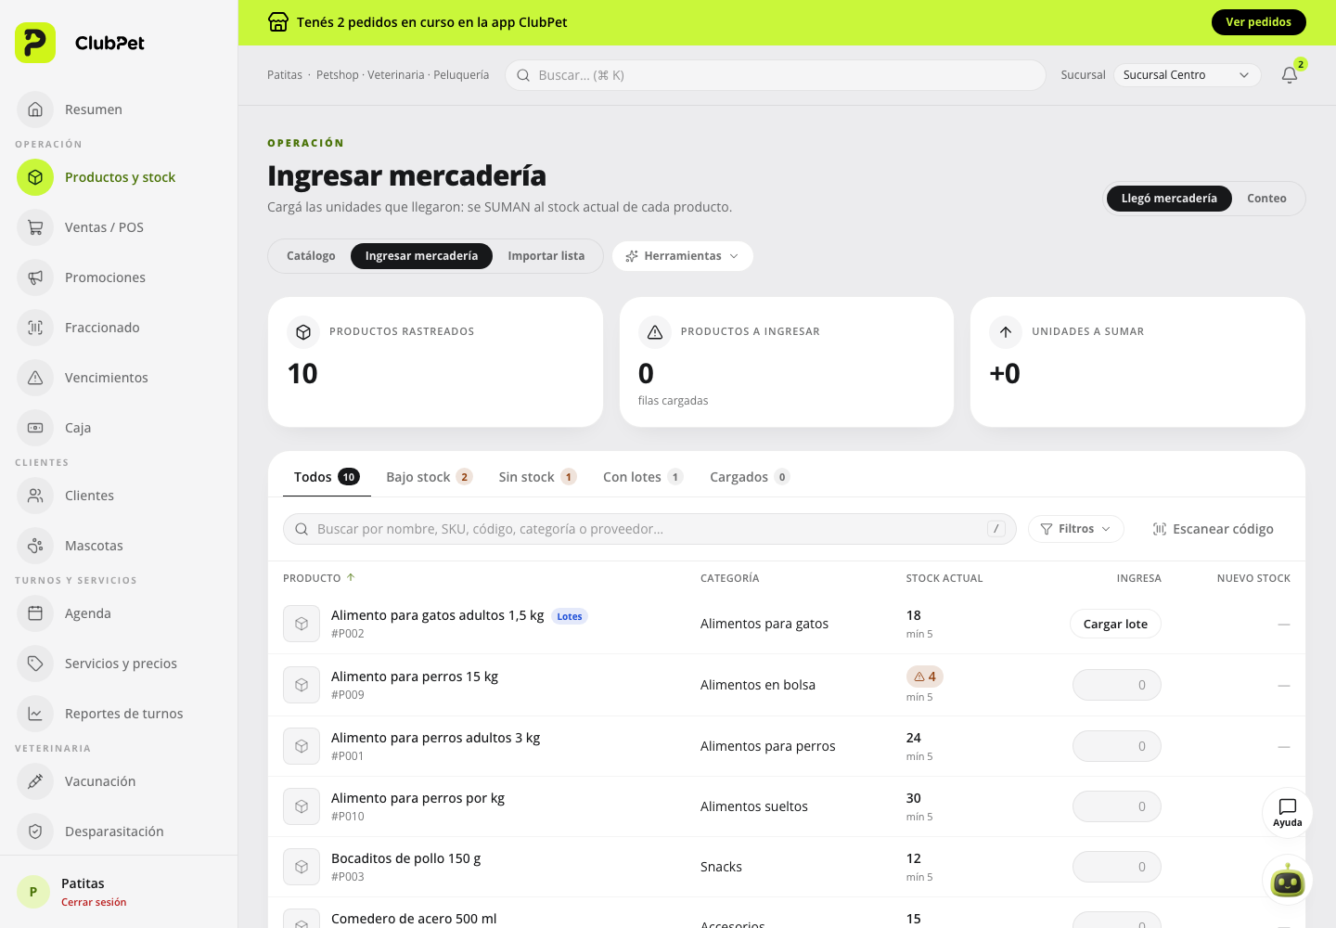Click the ClubPet logo icon
1336x928 pixels.
point(35,43)
